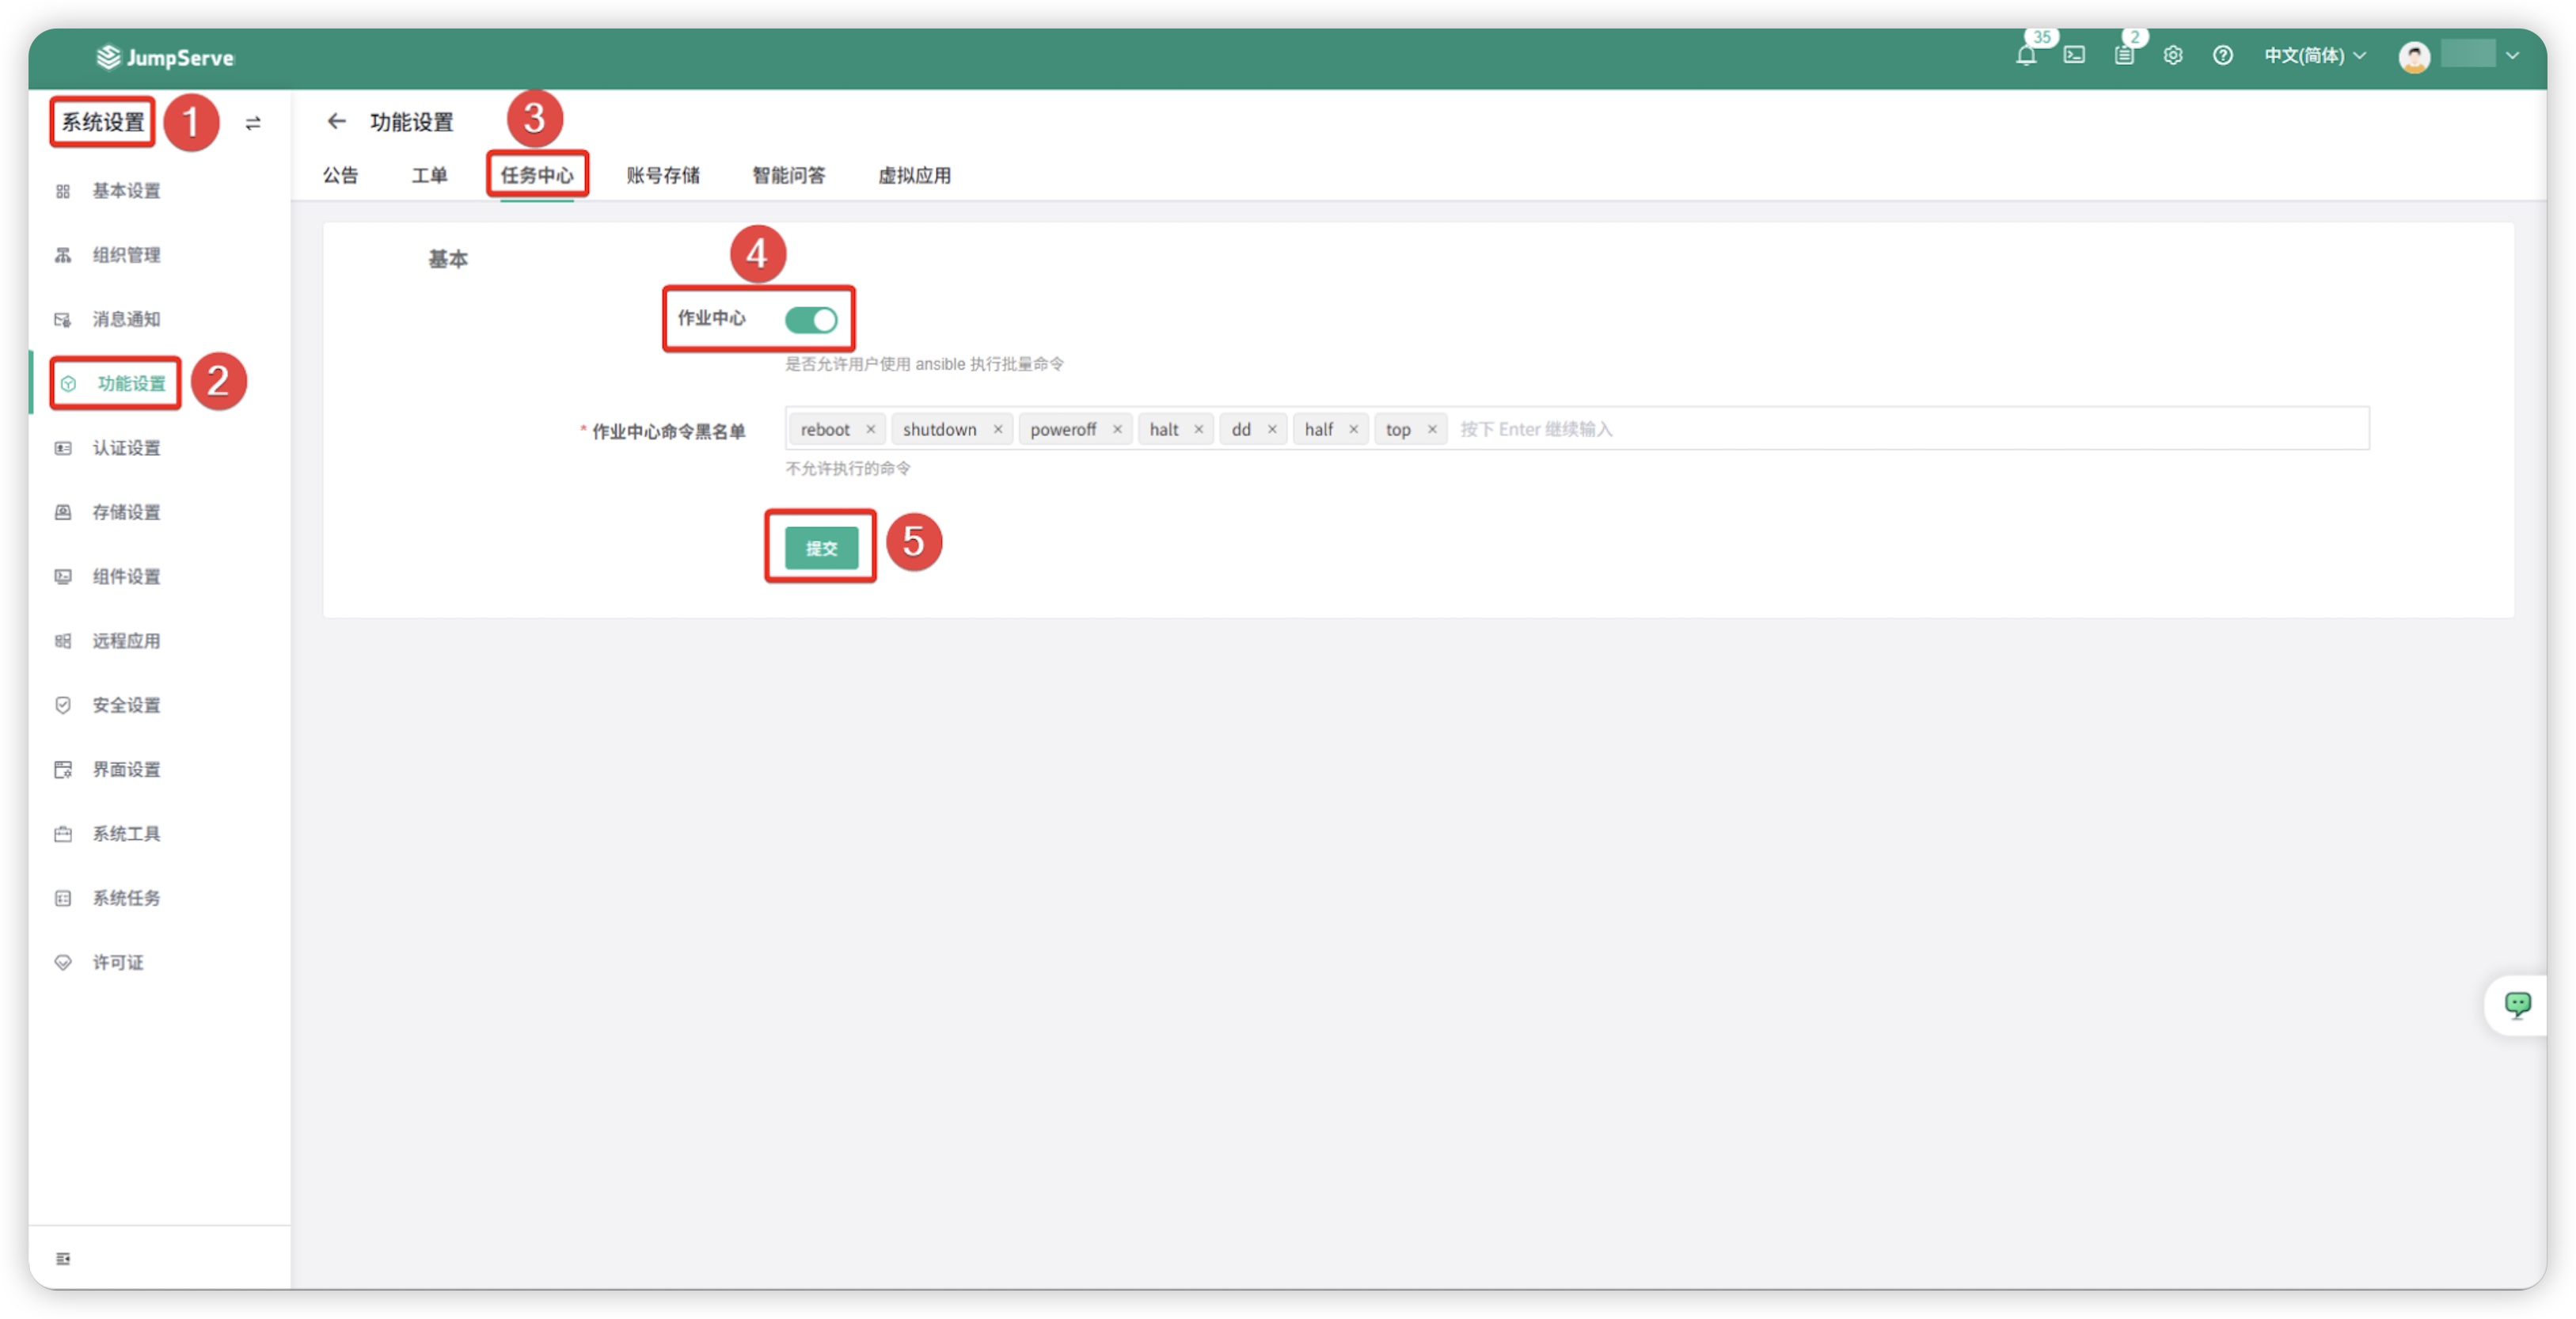Remove the top tag from blacklist
The image size is (2576, 1319).
(1431, 430)
